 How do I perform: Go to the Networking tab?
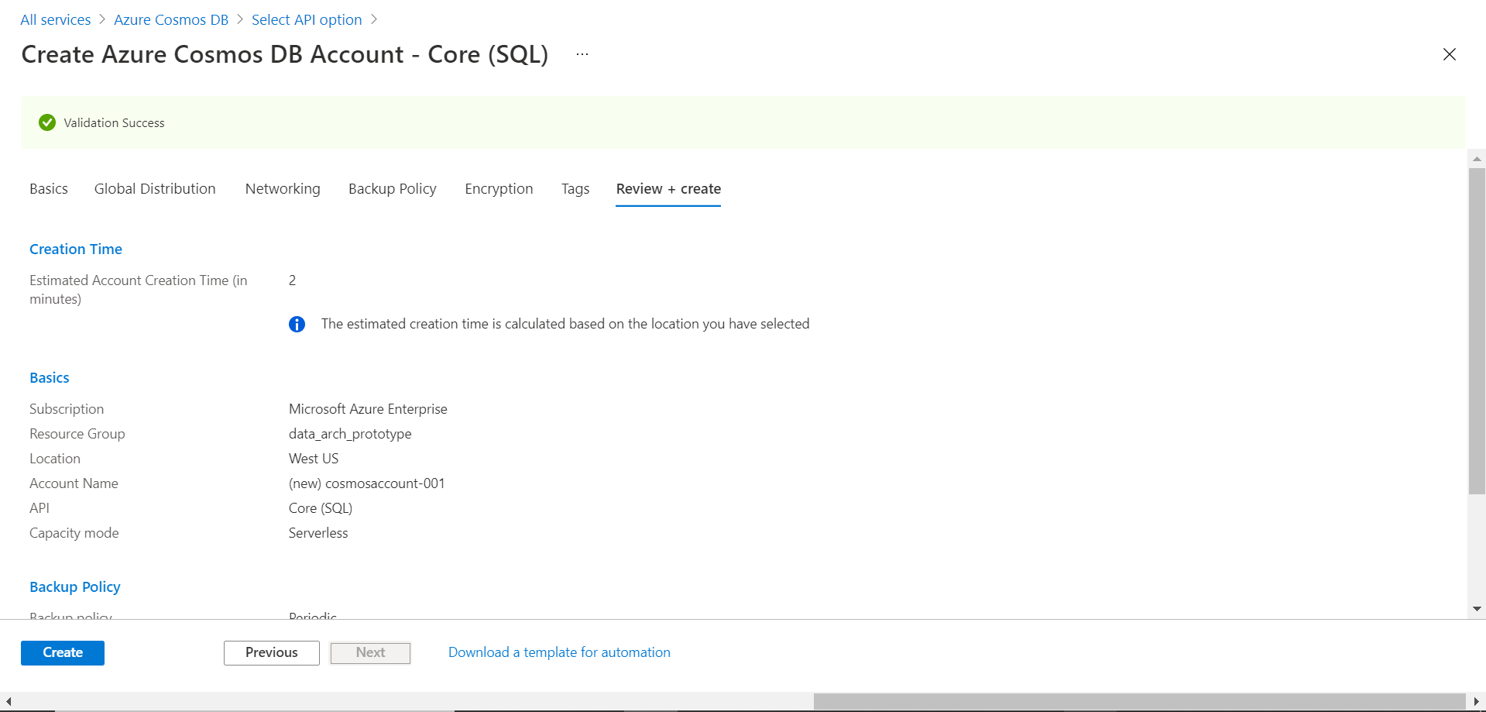pyautogui.click(x=283, y=189)
